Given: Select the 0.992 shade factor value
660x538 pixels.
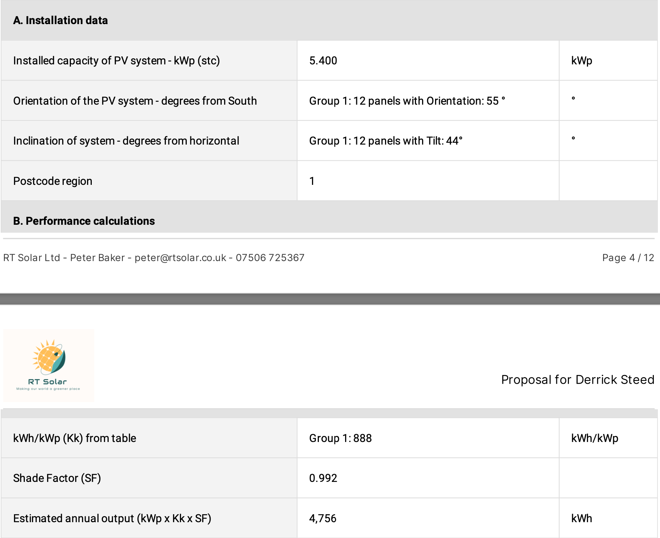Looking at the screenshot, I should 323,478.
